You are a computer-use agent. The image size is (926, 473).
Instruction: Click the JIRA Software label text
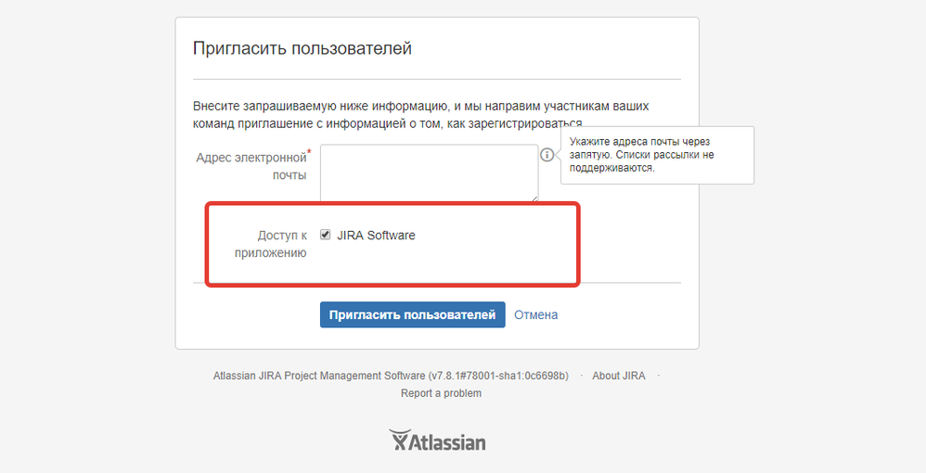(x=376, y=235)
